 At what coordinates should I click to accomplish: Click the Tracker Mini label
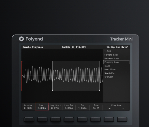pyautogui.click(x=121, y=39)
